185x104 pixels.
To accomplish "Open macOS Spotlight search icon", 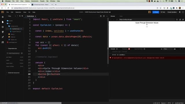I will pyautogui.click(x=176, y=1).
